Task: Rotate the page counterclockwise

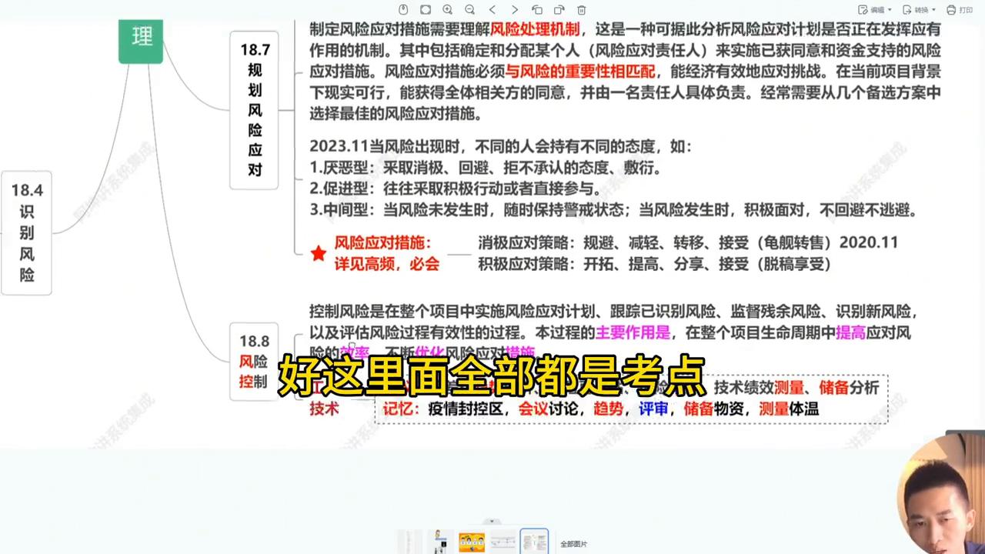Action: pyautogui.click(x=539, y=10)
